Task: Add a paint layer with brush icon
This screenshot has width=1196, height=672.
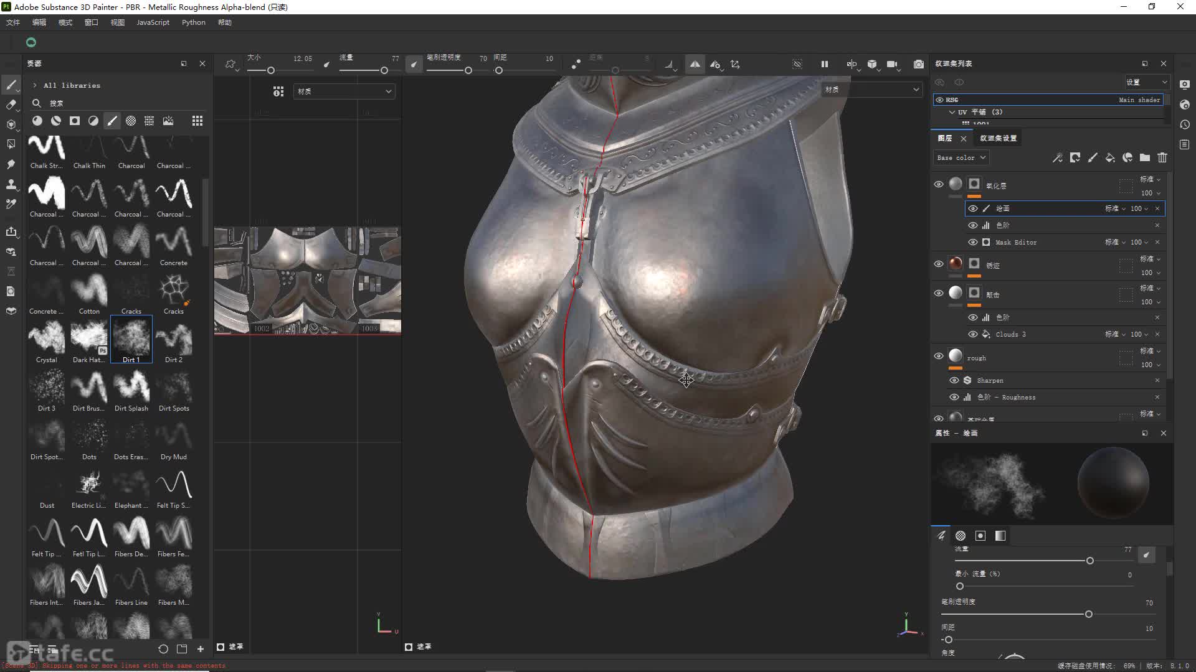Action: pyautogui.click(x=1093, y=158)
